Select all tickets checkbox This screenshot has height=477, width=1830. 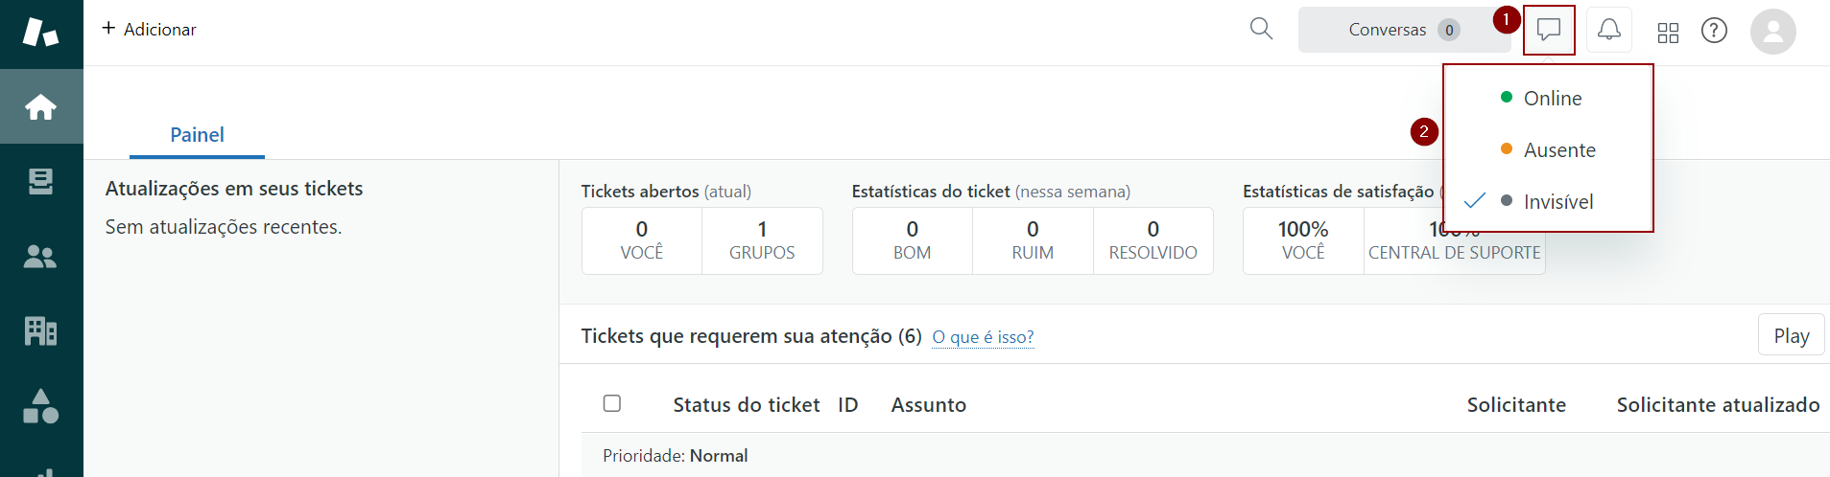(612, 403)
